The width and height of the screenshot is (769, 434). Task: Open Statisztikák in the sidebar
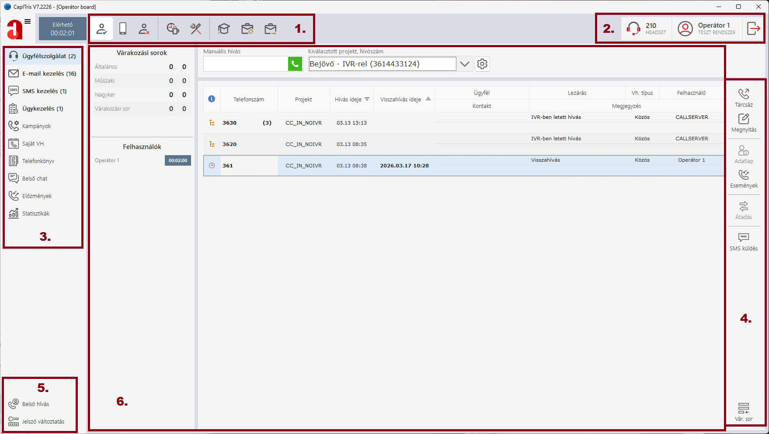tap(36, 213)
